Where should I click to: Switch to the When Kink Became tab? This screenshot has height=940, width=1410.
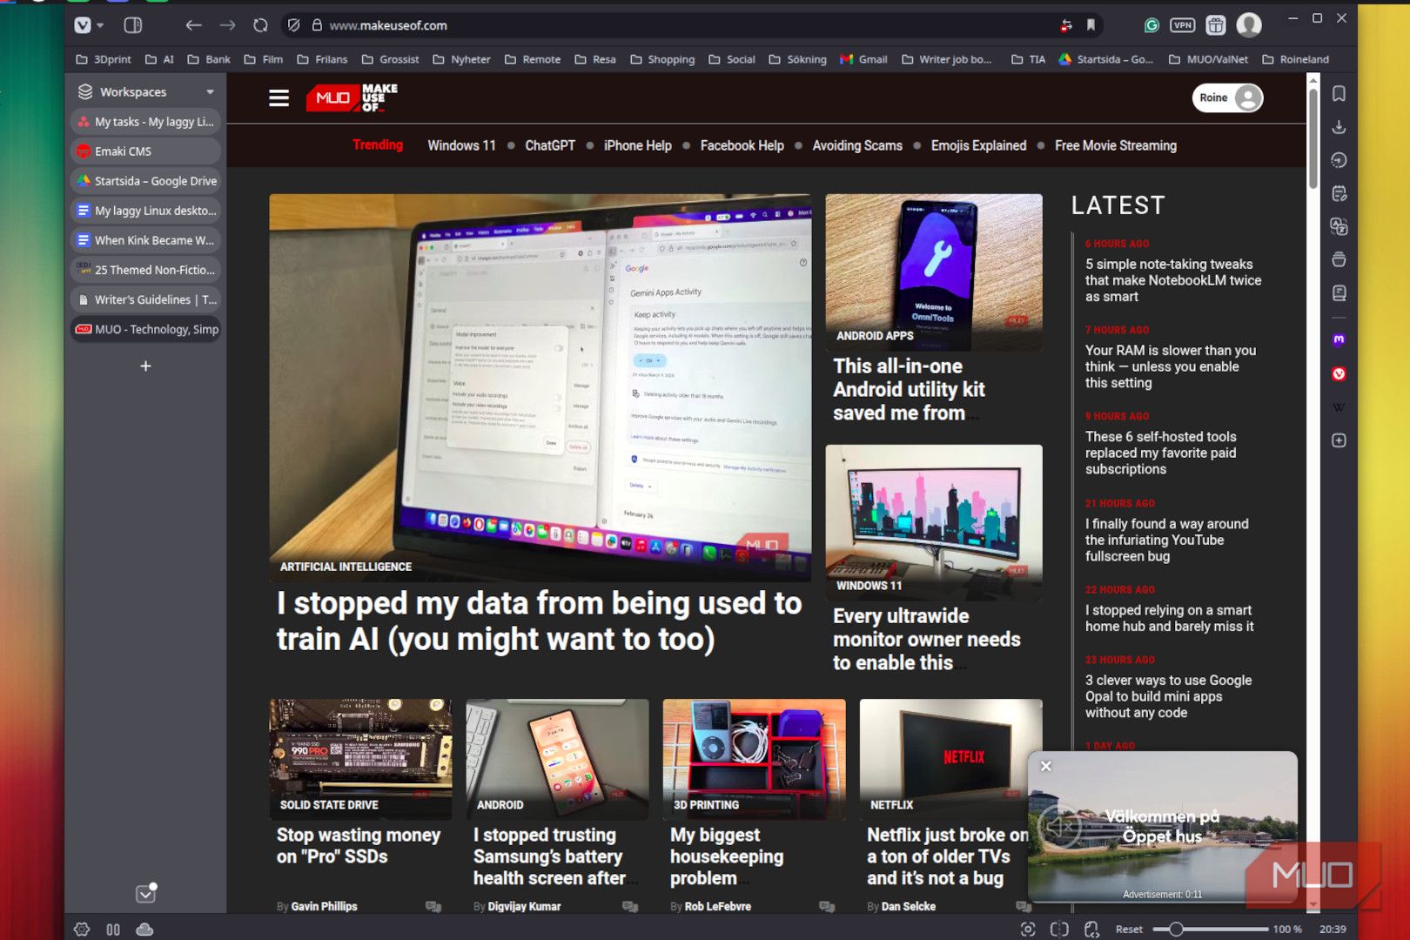point(145,240)
